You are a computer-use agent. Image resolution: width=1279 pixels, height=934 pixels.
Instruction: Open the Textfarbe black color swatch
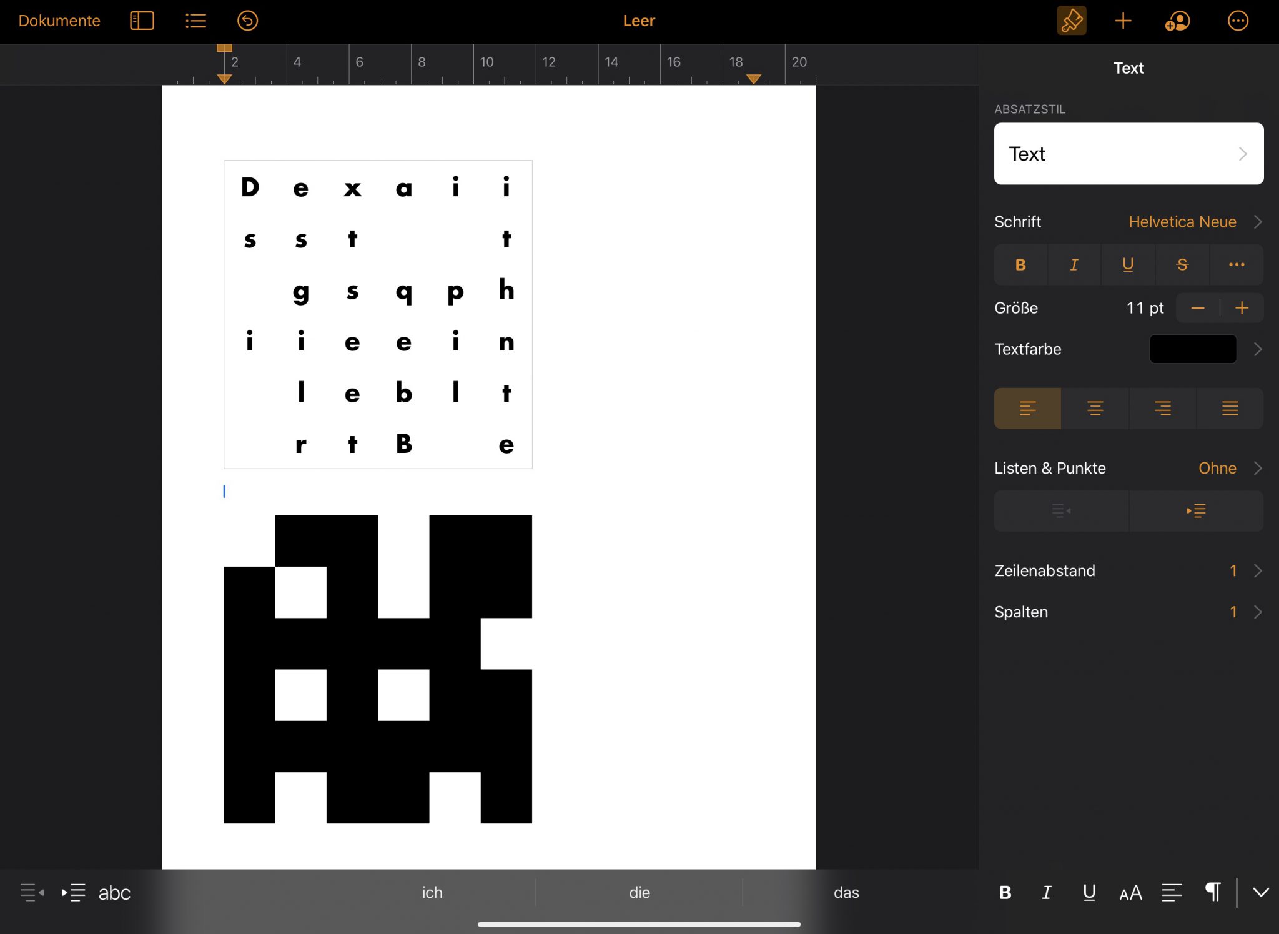1192,349
